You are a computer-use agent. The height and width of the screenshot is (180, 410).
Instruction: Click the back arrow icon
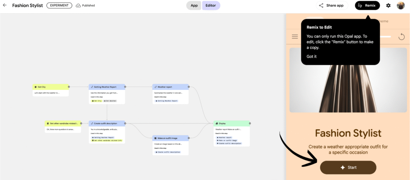point(5,6)
